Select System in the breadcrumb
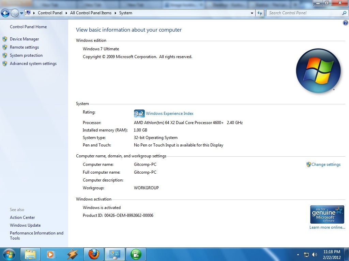The image size is (349, 261). tap(125, 13)
